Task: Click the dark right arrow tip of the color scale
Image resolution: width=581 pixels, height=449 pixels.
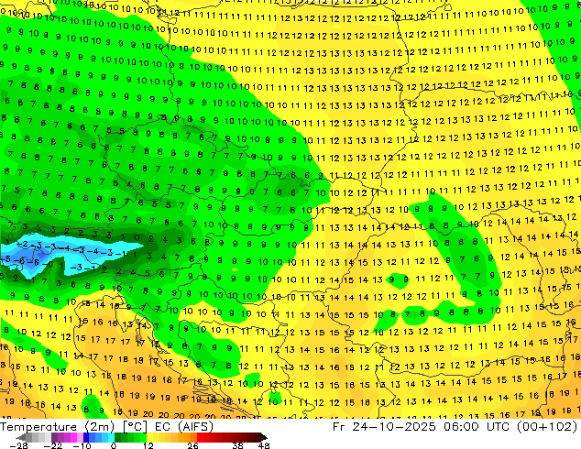Action: pos(264,437)
